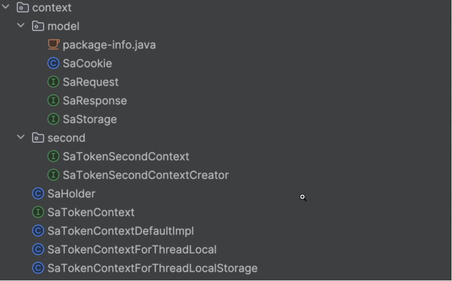Click the model folder icon
Viewport: 452px width, 281px height.
[x=38, y=26]
